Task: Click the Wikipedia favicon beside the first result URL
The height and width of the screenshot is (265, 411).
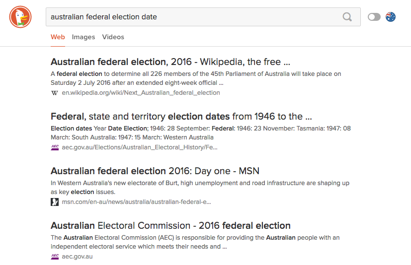Action: pyautogui.click(x=55, y=93)
